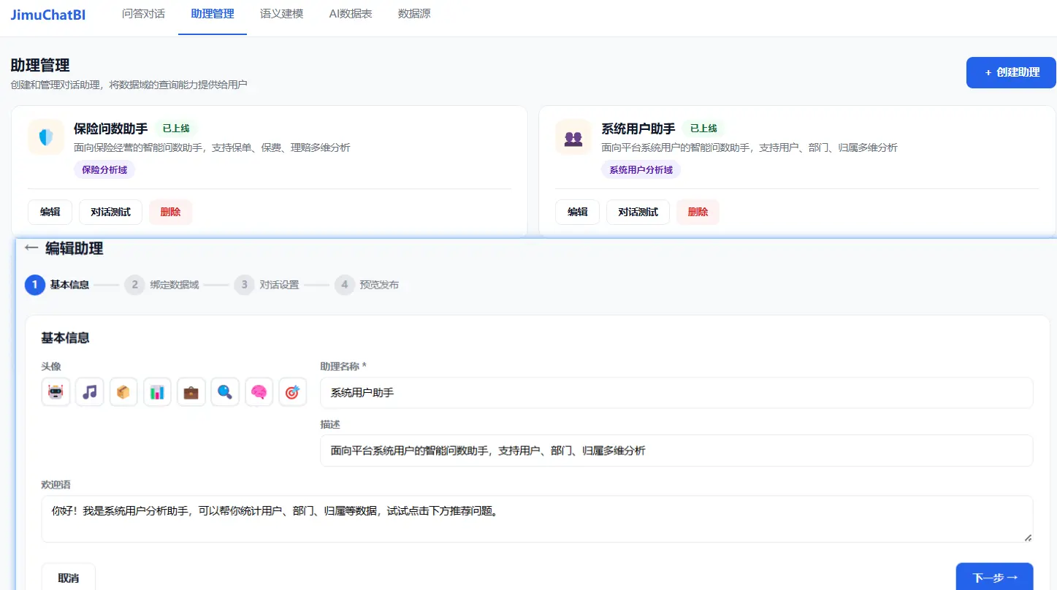Image resolution: width=1057 pixels, height=590 pixels.
Task: Click the 保险问数助手 card title
Action: click(x=110, y=129)
